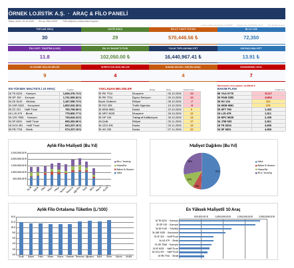This screenshot has width=294, height=268.
Task: Select the Ocak stacked bar in monthly cost chart
Action: (x=31, y=176)
